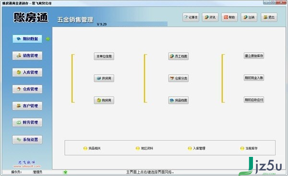Open the 销售管理 sidebar menu

(x=27, y=55)
